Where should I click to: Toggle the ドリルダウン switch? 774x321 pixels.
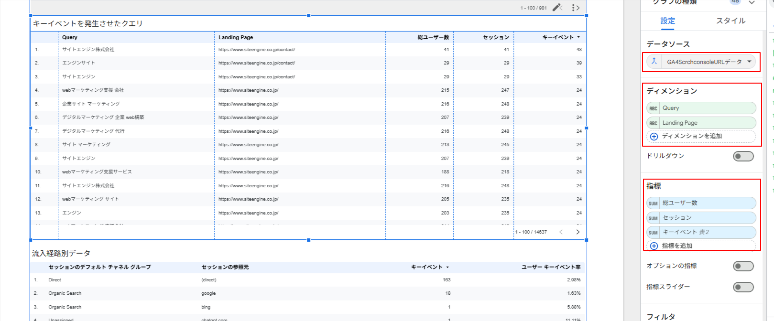pyautogui.click(x=743, y=156)
